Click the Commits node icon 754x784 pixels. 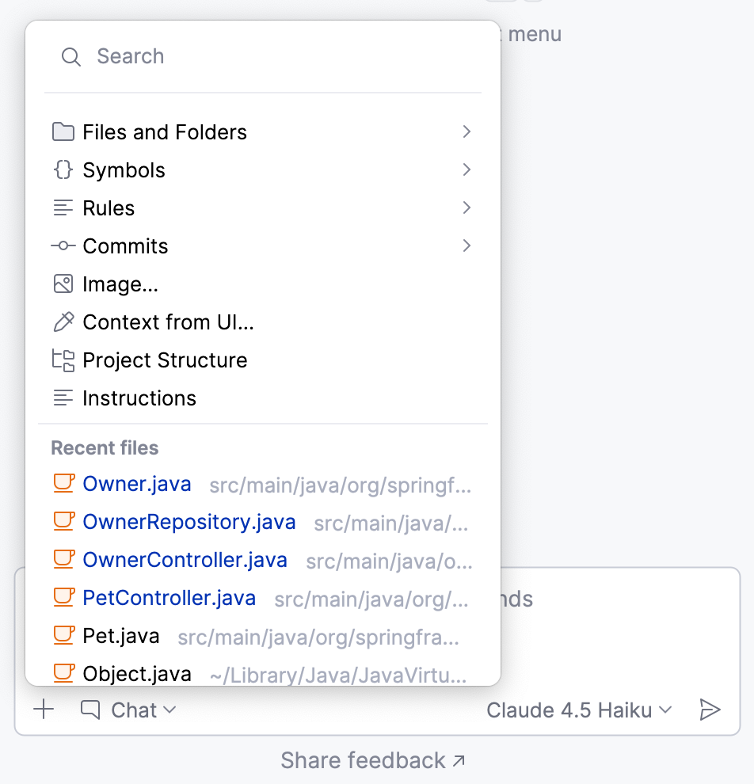click(x=63, y=246)
